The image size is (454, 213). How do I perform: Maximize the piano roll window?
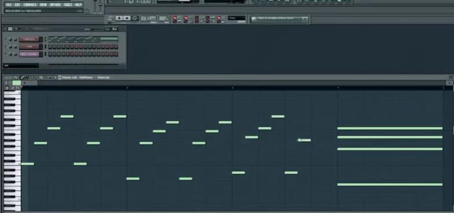tap(451, 78)
